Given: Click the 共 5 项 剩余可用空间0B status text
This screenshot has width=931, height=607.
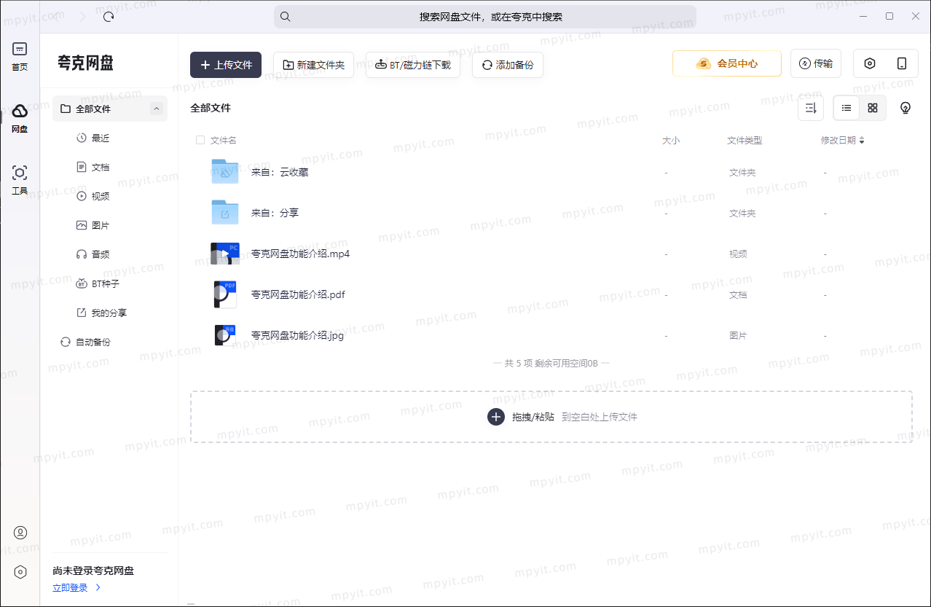Looking at the screenshot, I should pyautogui.click(x=551, y=363).
